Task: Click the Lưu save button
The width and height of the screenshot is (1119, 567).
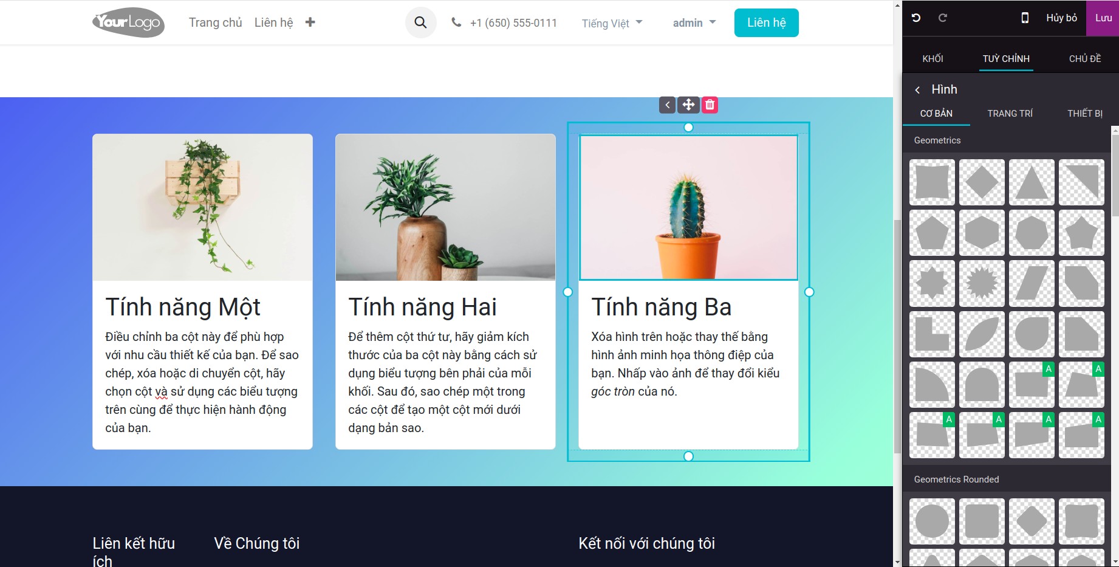Action: 1103,18
